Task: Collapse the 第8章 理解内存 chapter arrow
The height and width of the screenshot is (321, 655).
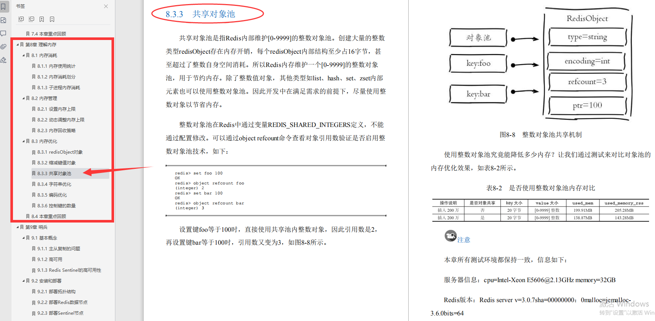Action: point(17,44)
